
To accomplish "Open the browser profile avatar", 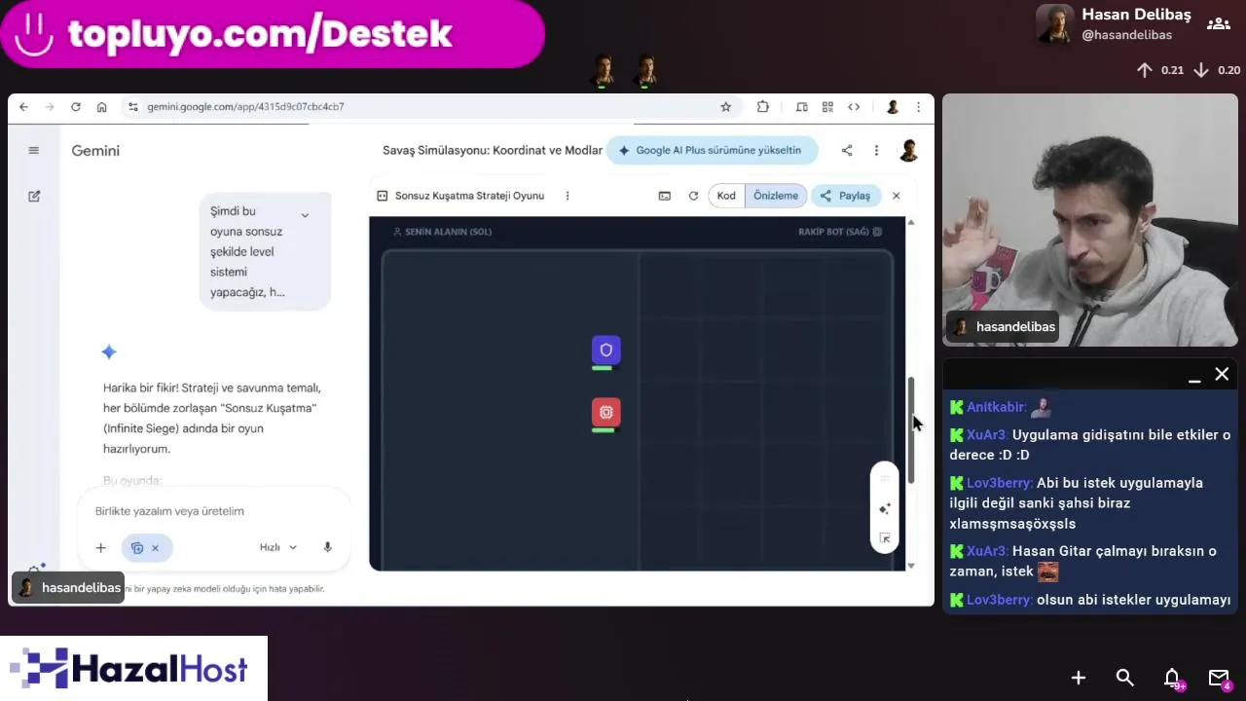I will pos(893,107).
